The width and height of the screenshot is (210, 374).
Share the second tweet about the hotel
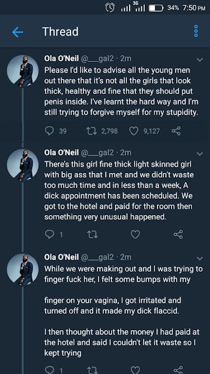coord(178,235)
